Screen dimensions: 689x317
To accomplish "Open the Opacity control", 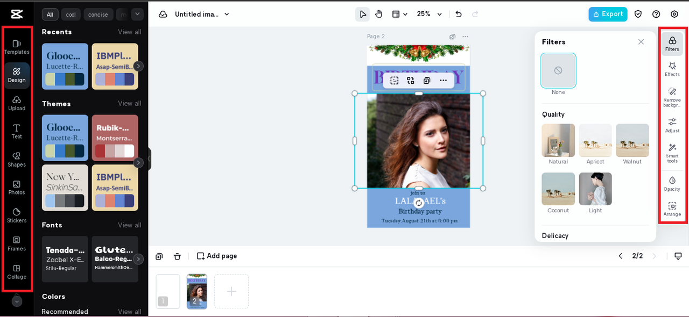I will coord(672,183).
